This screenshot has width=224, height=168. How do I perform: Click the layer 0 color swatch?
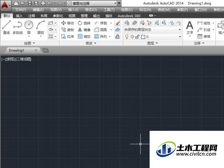[143, 37]
